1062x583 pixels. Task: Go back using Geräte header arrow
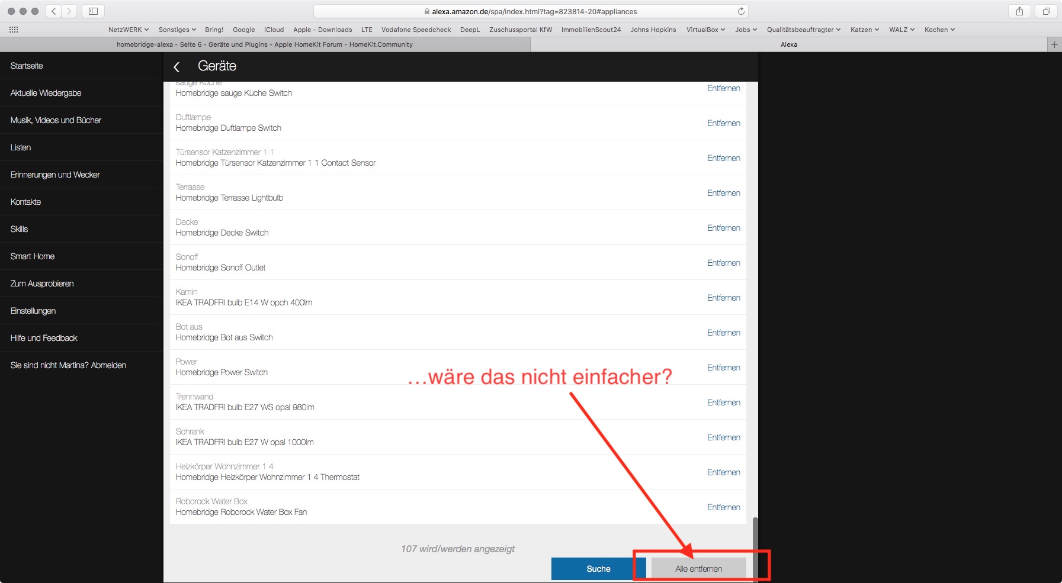177,67
